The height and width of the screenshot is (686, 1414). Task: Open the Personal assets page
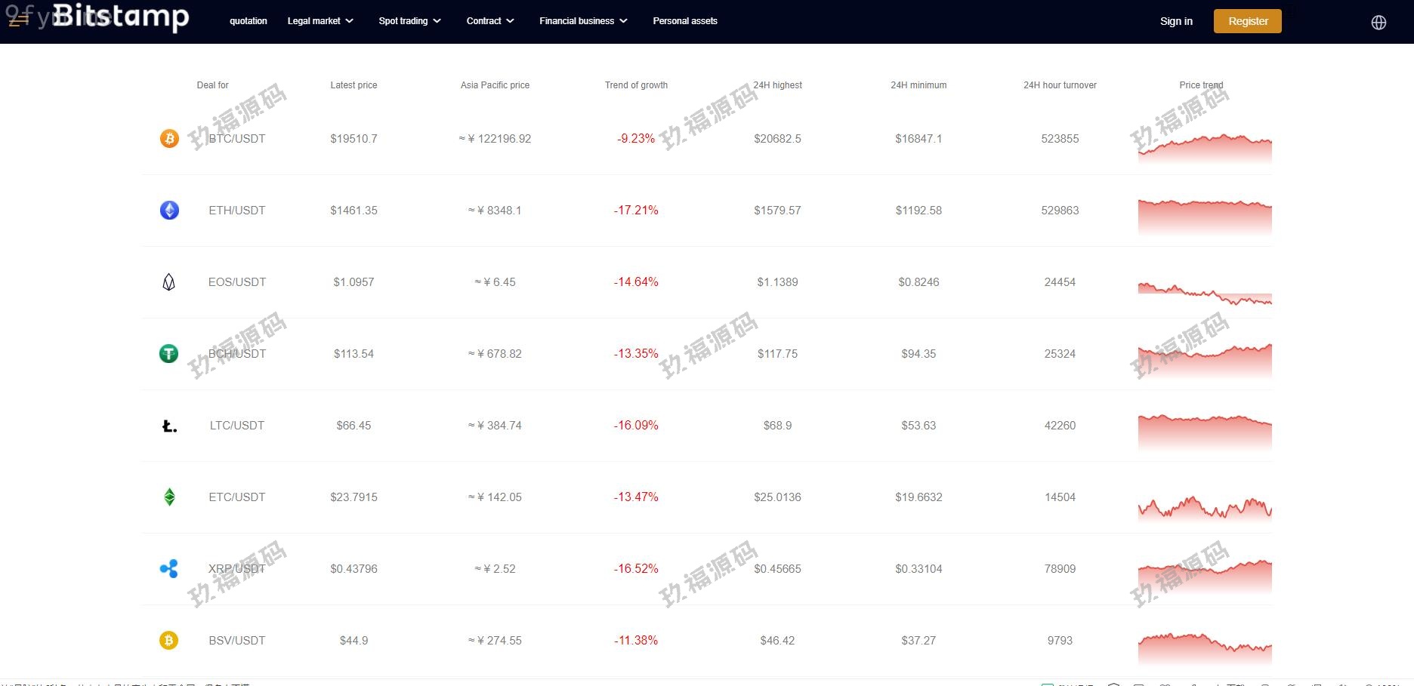(685, 21)
